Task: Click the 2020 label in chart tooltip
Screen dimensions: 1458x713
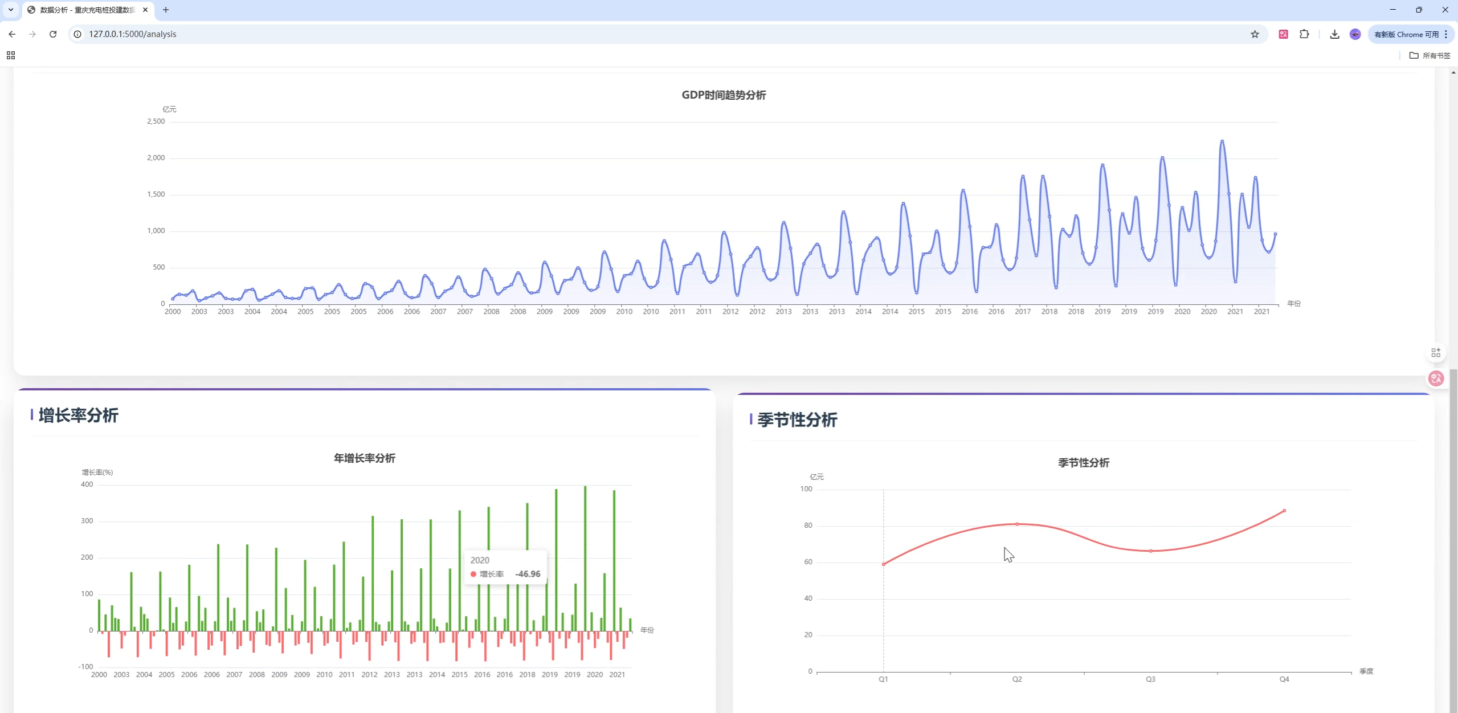Action: pos(480,560)
